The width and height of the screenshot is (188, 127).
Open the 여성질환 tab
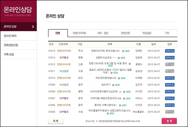point(147,33)
